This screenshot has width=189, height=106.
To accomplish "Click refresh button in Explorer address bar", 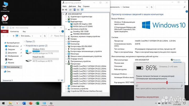I will point(45,36).
